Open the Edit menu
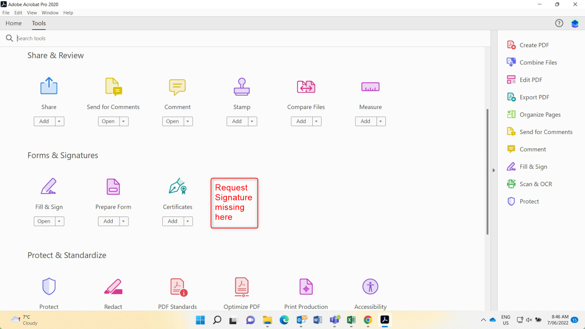Screen dimensions: 585x329 (18, 13)
